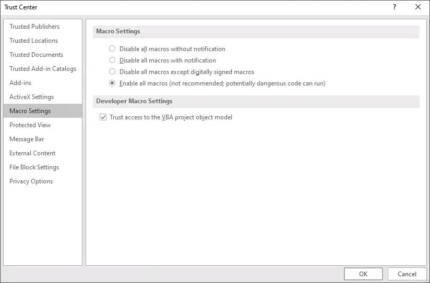Open File Block Settings
Viewport: 430px width, 283px height.
point(34,167)
